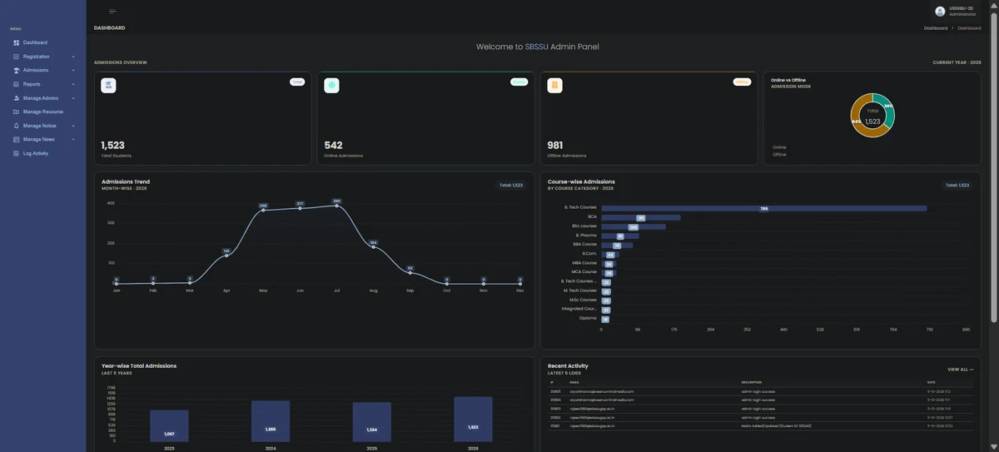
Task: Toggle the Offline legend entry
Action: 779,155
